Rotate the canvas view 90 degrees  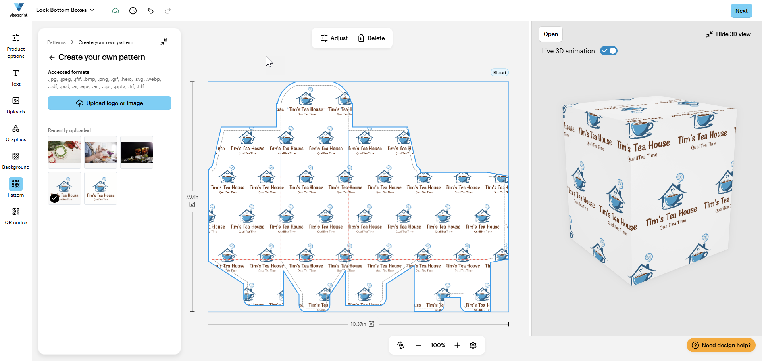coord(401,345)
